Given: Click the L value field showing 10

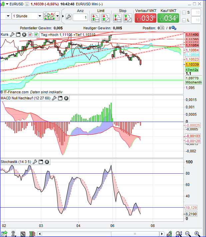Looking at the screenshot, I should coord(196,20).
